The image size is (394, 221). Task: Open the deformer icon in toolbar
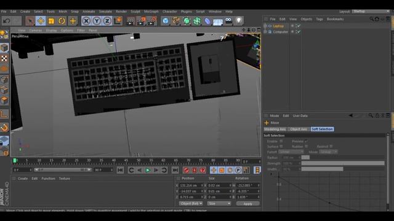click(x=207, y=21)
